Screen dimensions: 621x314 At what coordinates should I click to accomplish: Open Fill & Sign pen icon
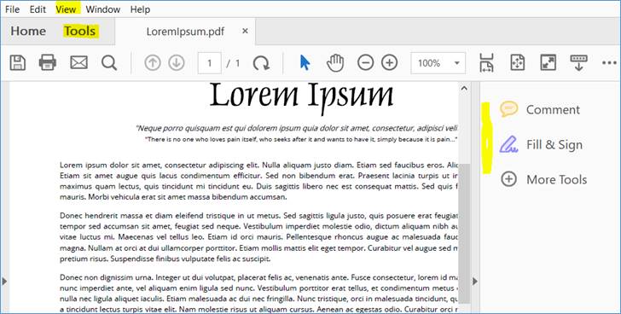point(508,144)
